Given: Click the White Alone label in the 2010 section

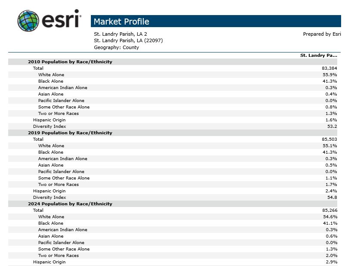Looking at the screenshot, I should 51,74.
